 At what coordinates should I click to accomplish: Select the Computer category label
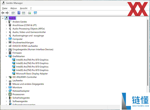pos(17,39)
